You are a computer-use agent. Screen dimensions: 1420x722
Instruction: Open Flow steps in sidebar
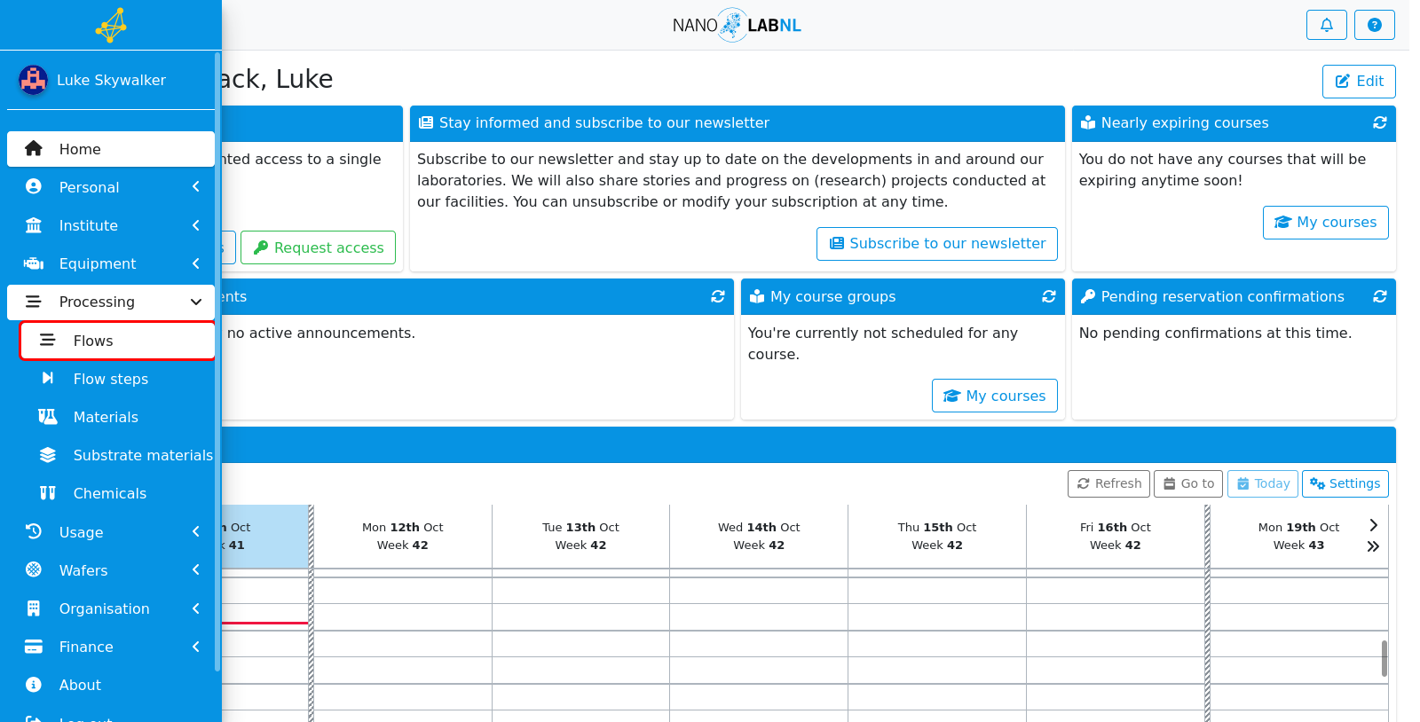(x=118, y=379)
